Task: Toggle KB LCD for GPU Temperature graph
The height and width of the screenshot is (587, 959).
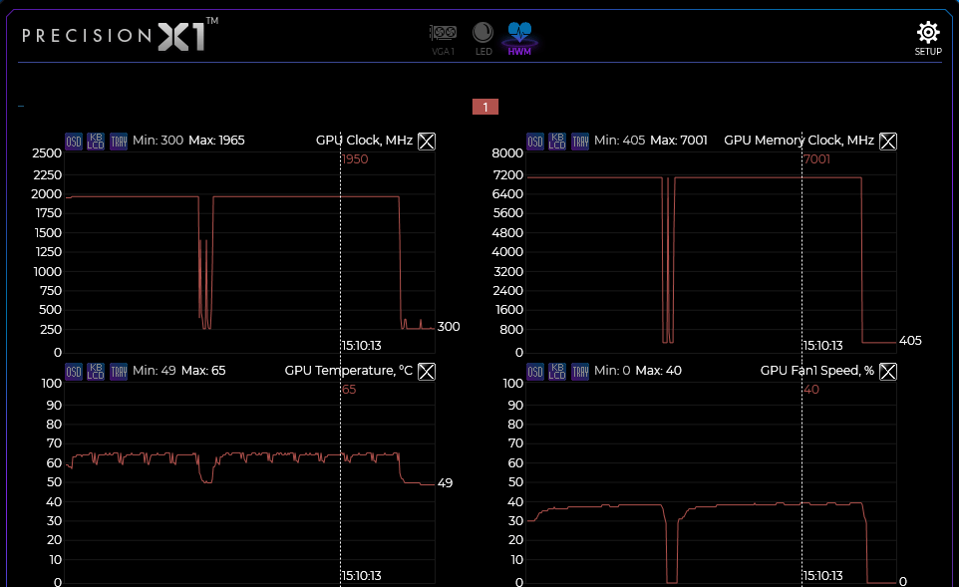Action: pos(96,371)
